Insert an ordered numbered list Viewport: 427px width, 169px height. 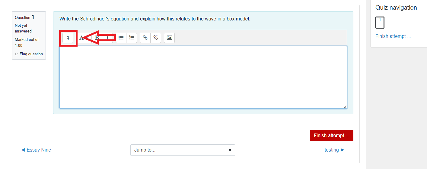pos(132,38)
